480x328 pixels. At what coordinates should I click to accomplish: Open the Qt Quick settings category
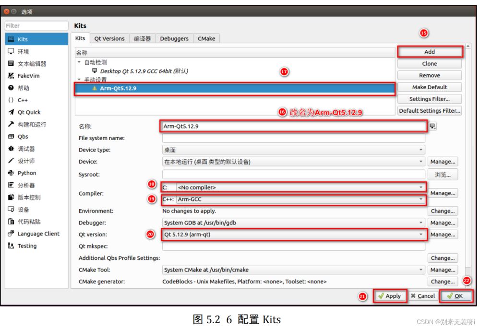coord(29,112)
